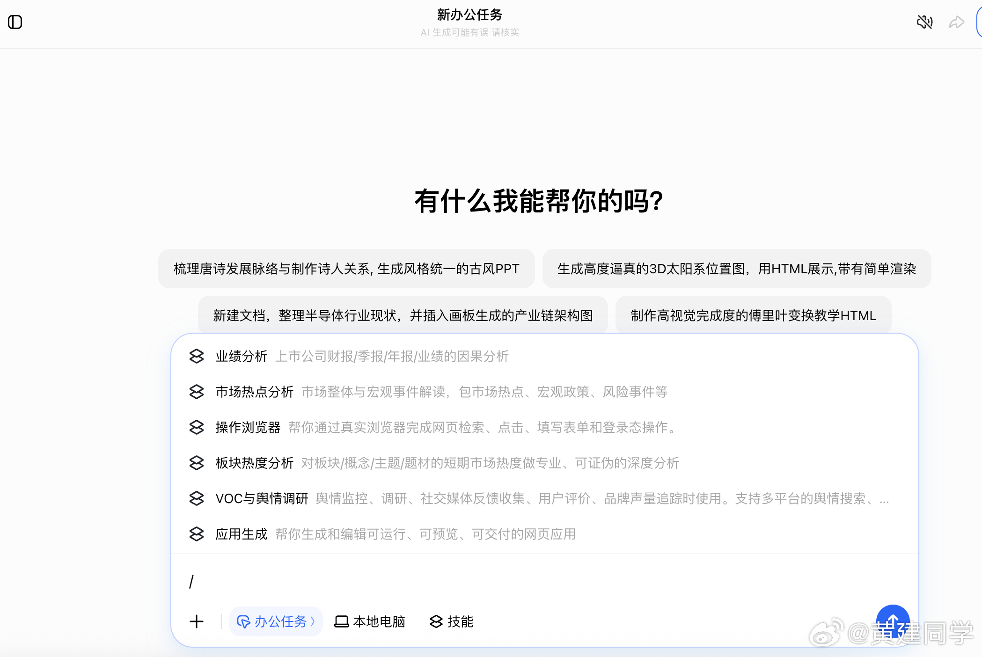The height and width of the screenshot is (657, 982).
Task: Open the 技能 skills button
Action: pyautogui.click(x=452, y=621)
